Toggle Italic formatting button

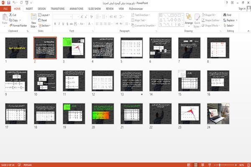[x=59, y=24]
